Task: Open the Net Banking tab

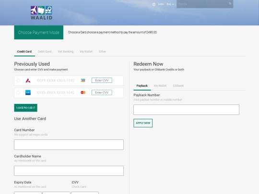Action: click(66, 52)
